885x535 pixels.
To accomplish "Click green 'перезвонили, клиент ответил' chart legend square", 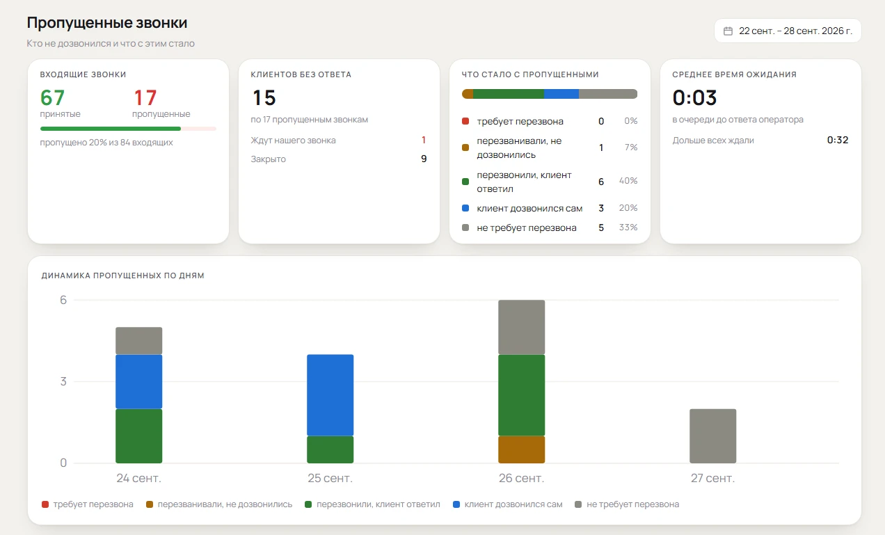I will click(308, 504).
